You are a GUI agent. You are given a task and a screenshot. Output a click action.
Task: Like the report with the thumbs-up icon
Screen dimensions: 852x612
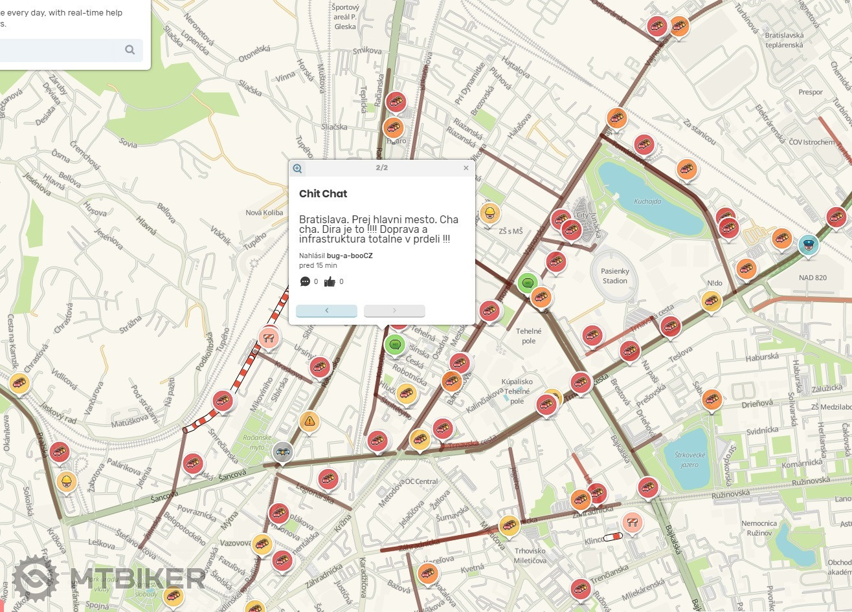pos(330,281)
